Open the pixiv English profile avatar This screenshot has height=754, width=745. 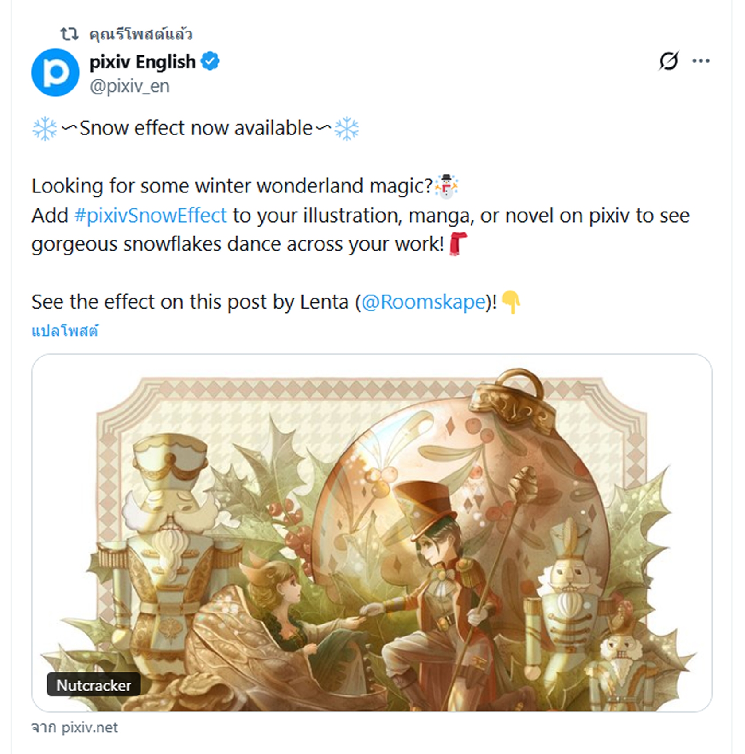[55, 72]
